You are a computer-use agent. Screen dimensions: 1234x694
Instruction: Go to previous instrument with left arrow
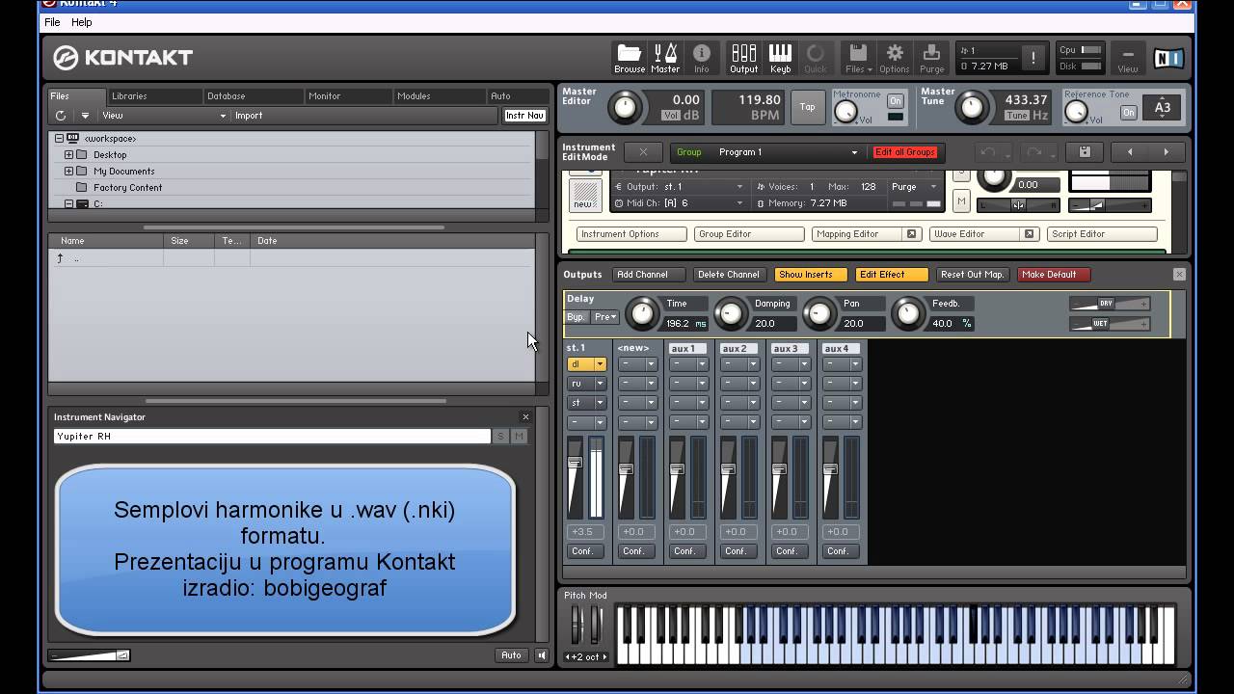pos(1130,152)
